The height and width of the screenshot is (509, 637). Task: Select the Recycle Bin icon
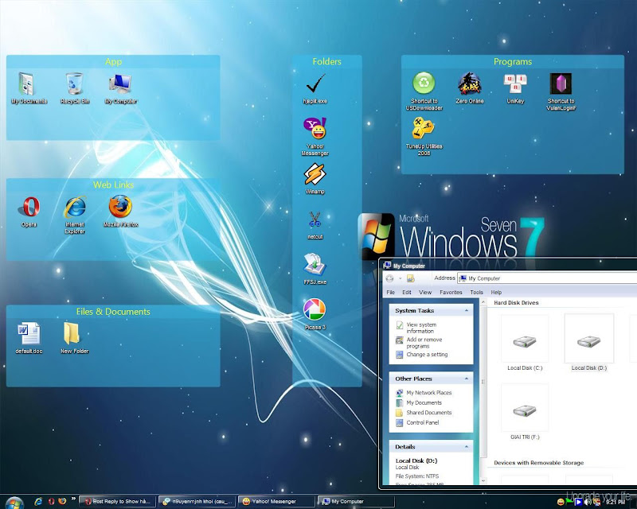point(75,88)
